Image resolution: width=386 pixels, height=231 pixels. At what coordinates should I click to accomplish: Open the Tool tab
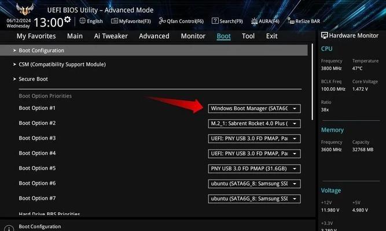tap(248, 36)
